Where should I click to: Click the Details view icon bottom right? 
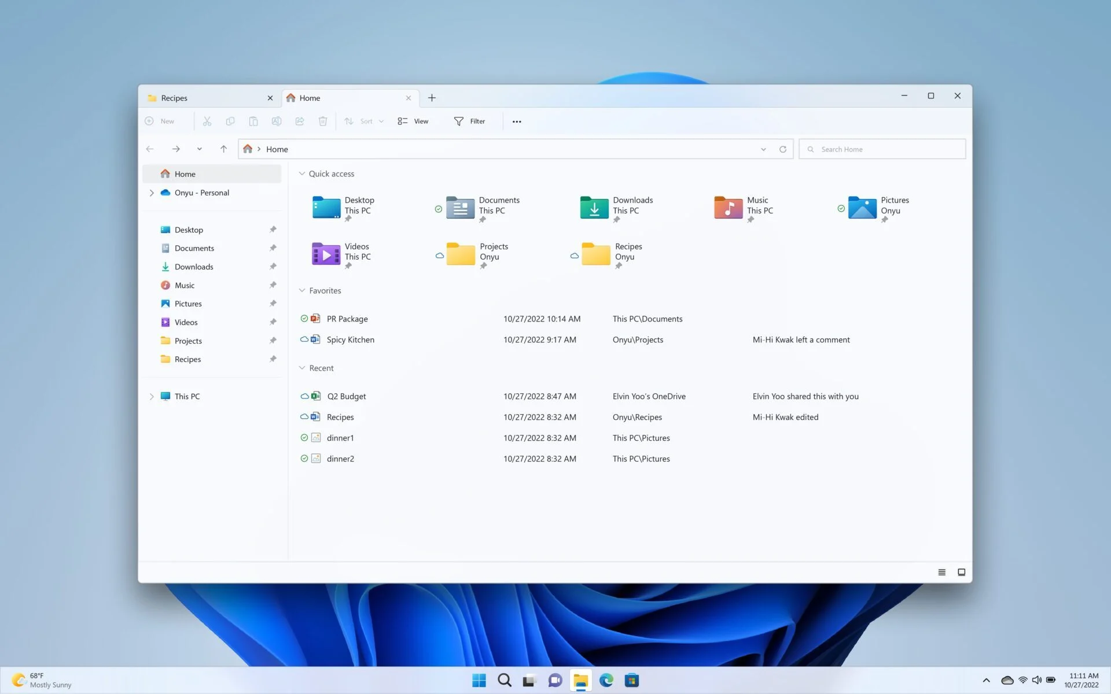coord(941,571)
